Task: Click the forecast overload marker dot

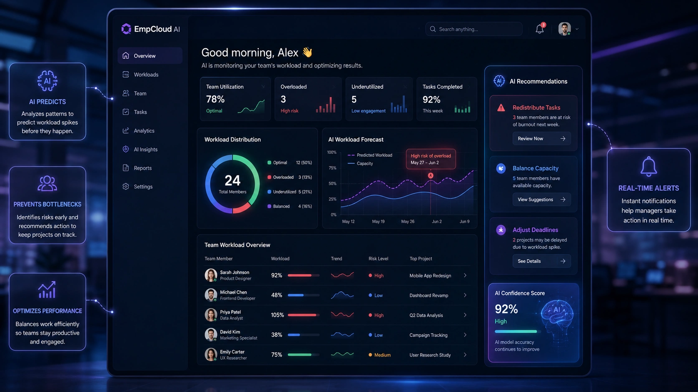Action: 430,175
